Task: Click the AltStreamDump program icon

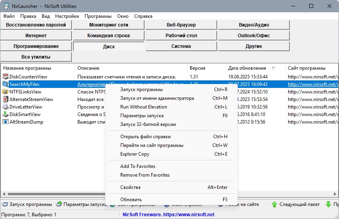Action: pos(6,122)
